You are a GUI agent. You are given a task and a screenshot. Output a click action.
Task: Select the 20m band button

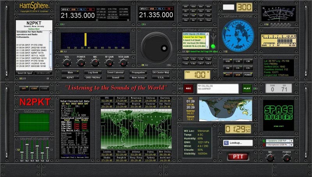tap(208, 11)
